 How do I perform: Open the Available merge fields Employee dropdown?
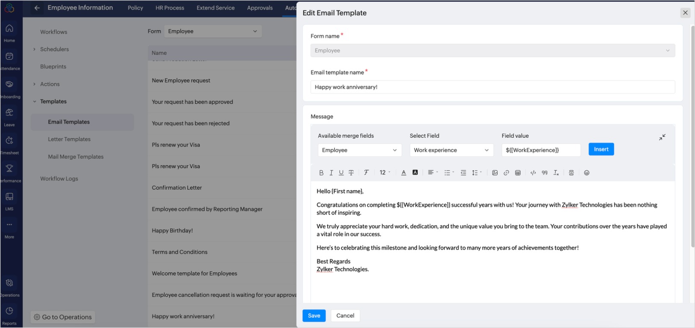(x=359, y=150)
